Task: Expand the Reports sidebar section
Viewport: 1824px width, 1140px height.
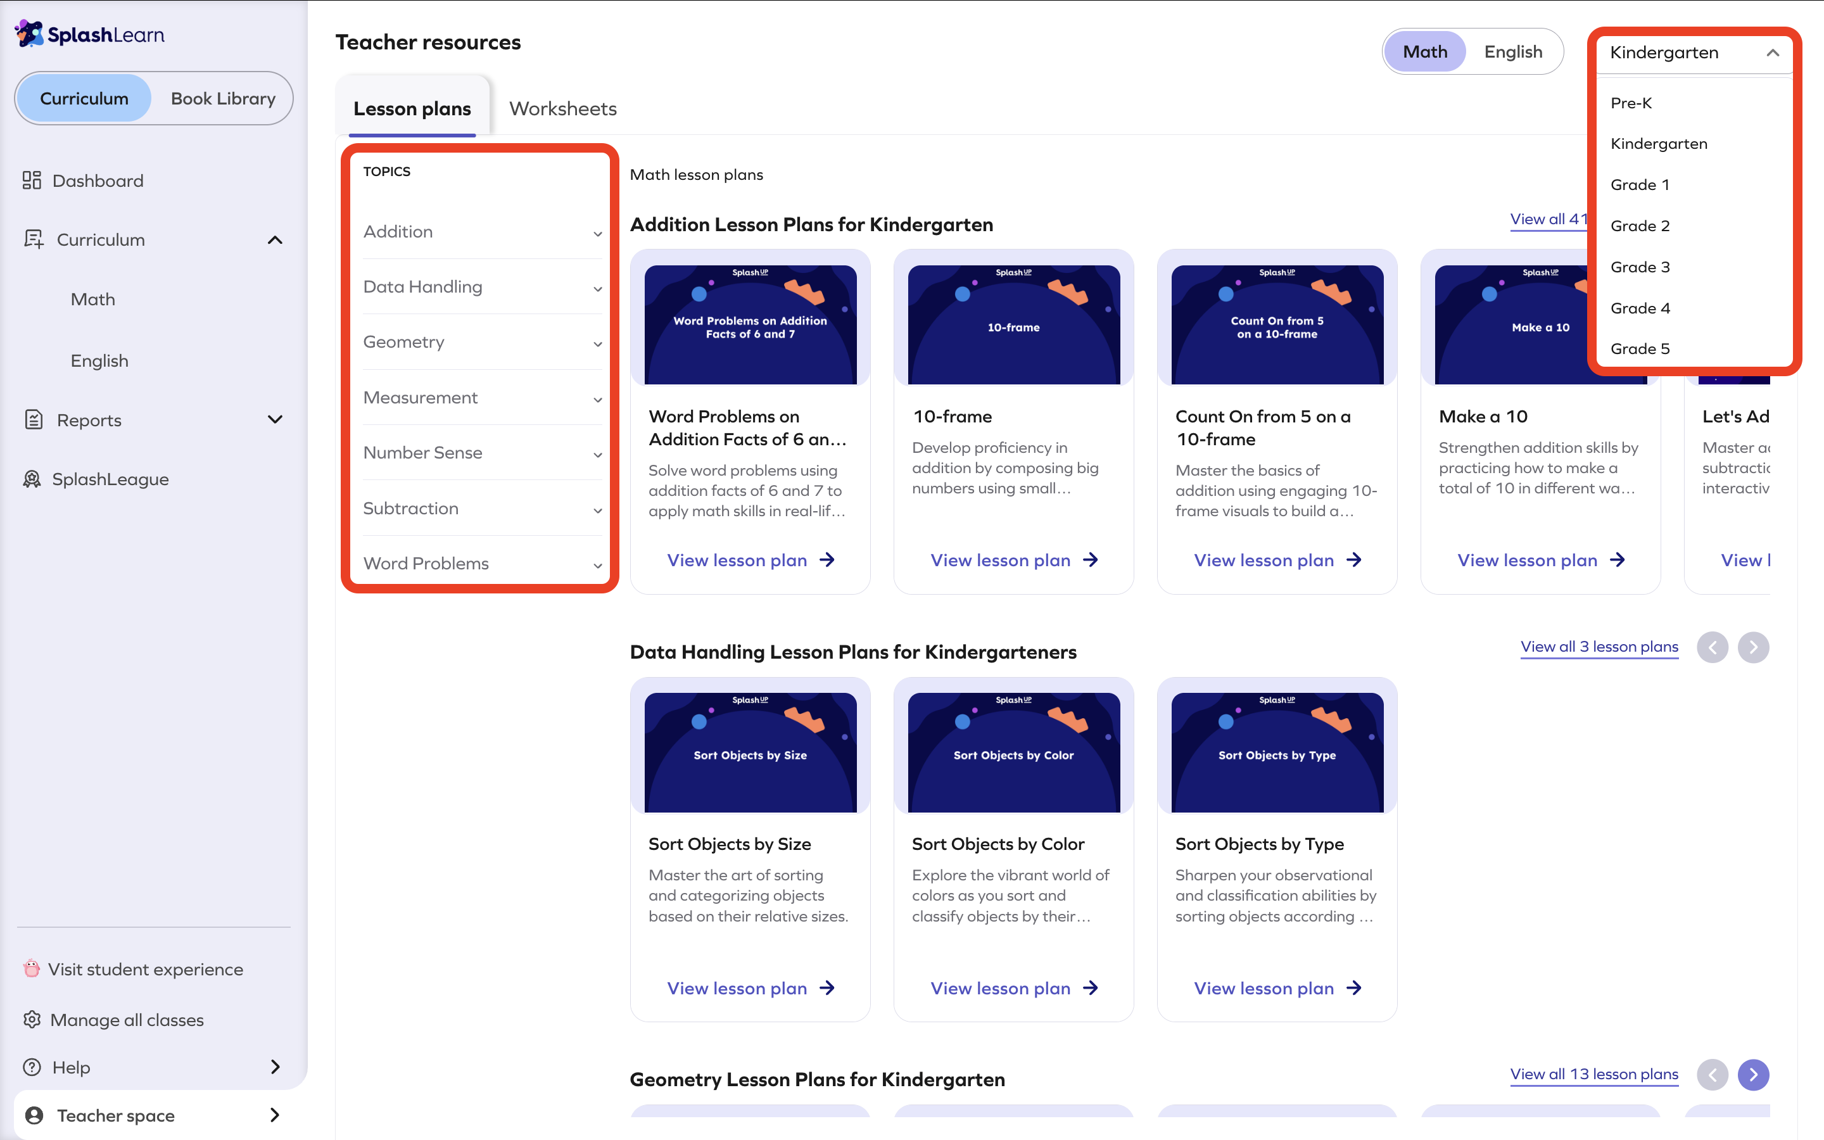Action: pos(275,419)
